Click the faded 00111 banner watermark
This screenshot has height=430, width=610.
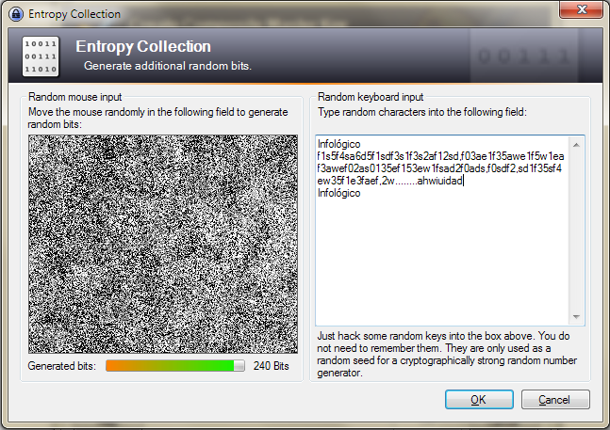click(523, 56)
